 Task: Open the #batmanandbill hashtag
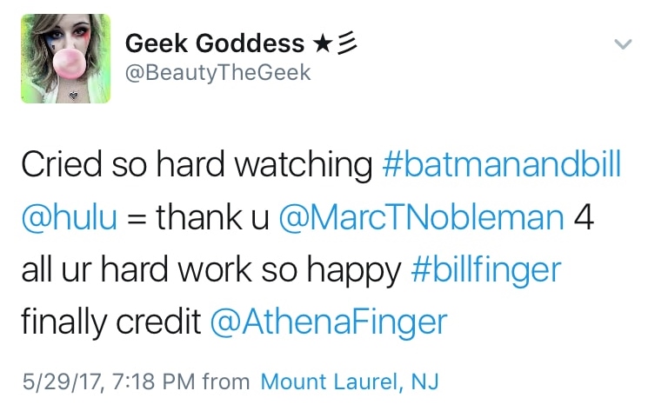[x=502, y=165]
